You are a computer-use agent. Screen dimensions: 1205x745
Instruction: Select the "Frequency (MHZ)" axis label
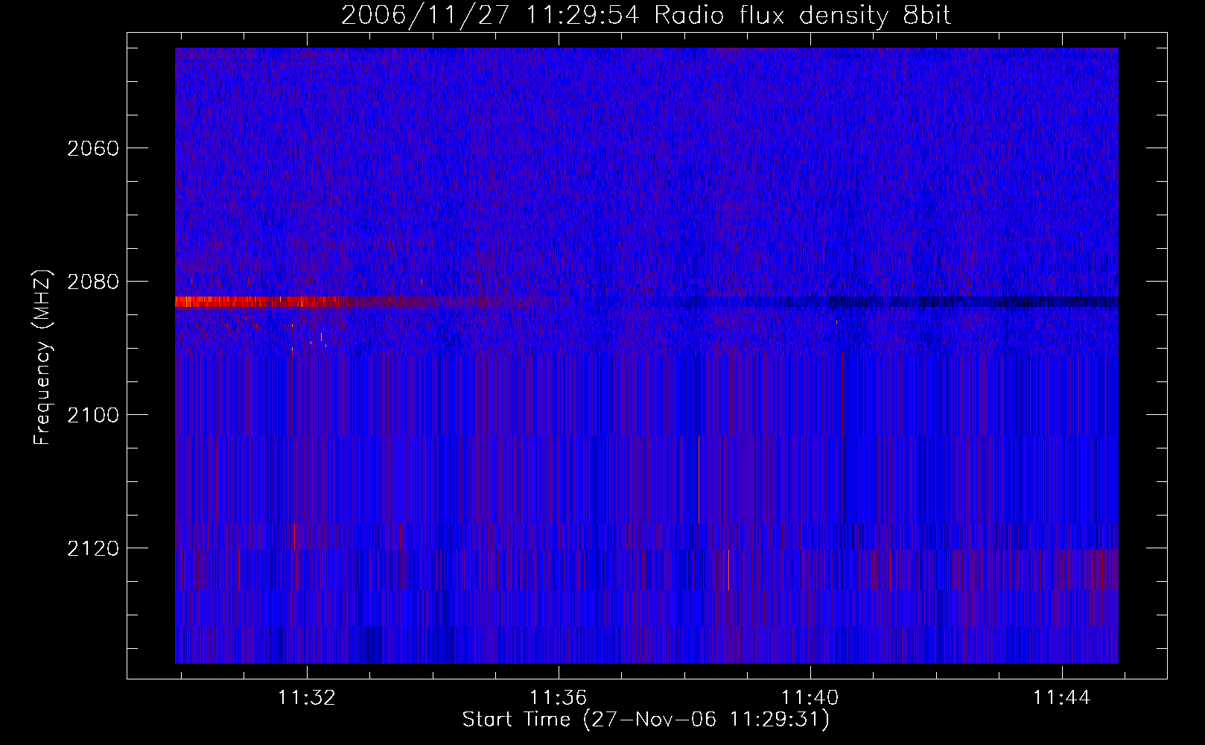tap(43, 358)
